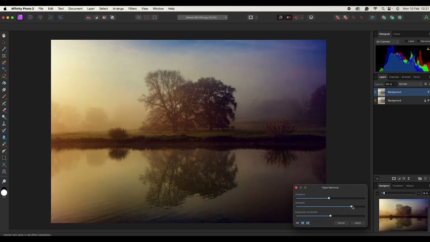
Task: Click the Adjustments icon in Layers panel
Action: point(399,178)
